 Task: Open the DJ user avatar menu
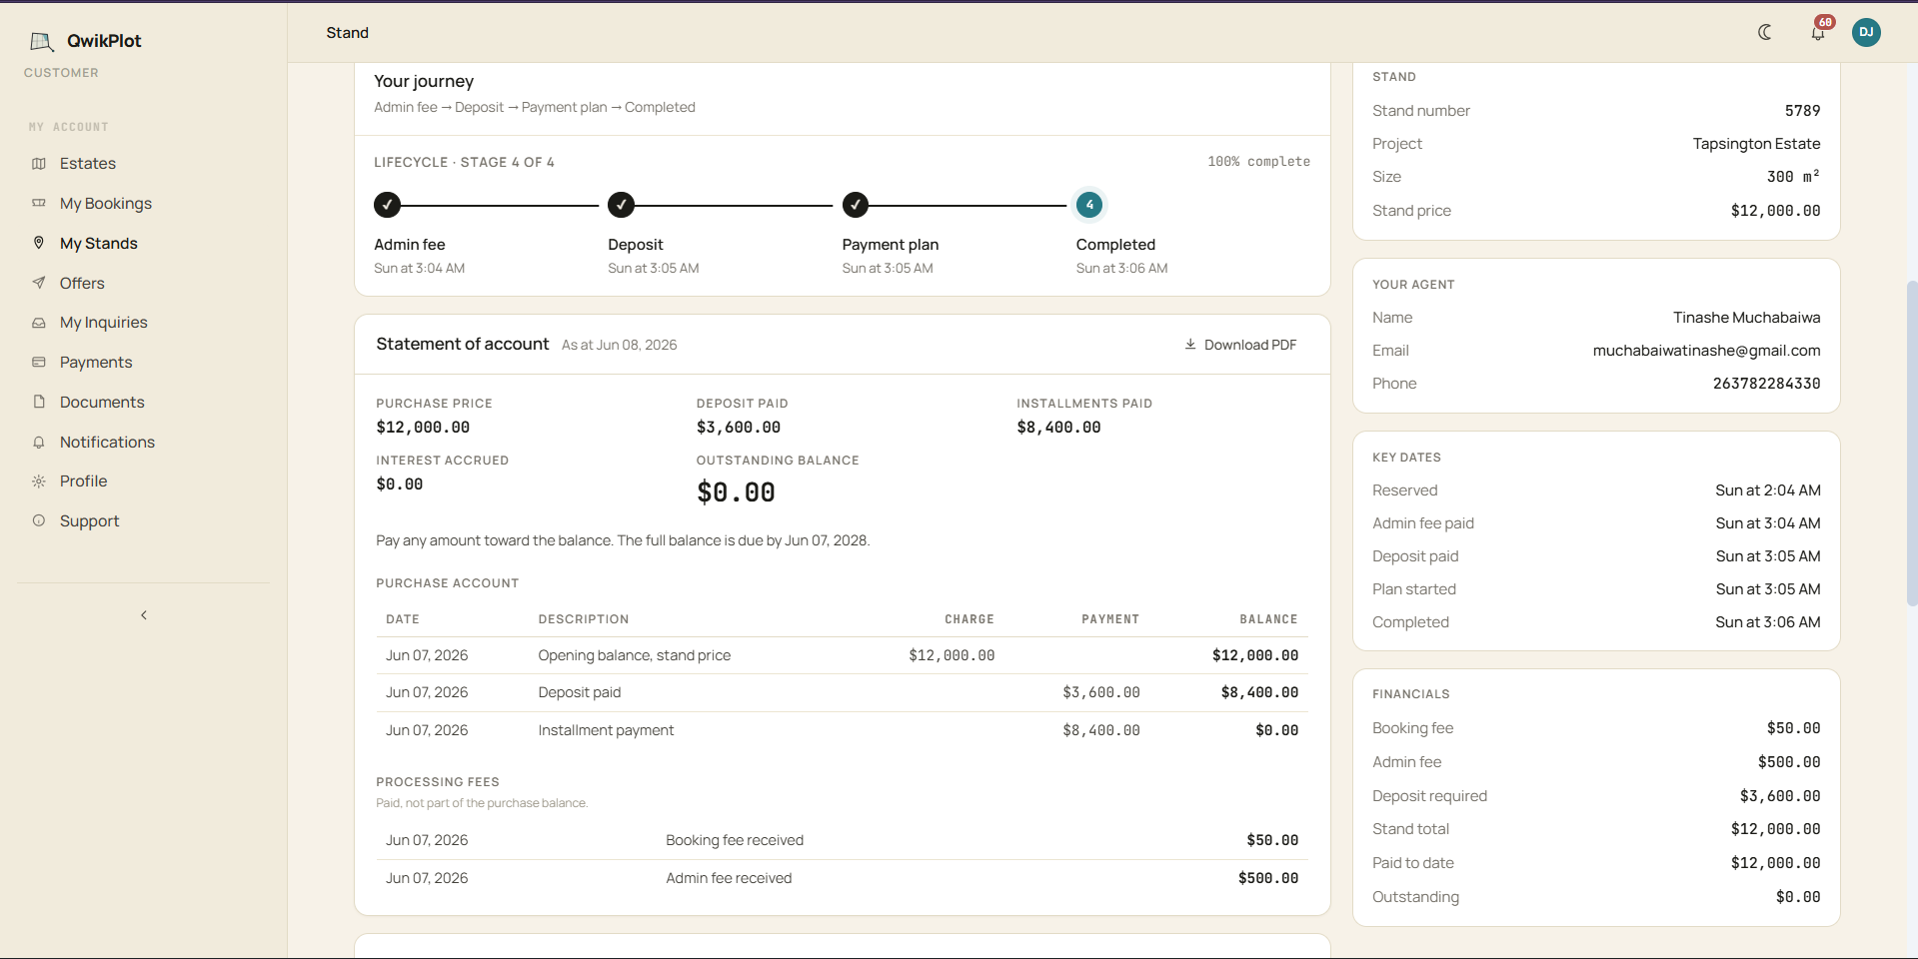click(1866, 32)
